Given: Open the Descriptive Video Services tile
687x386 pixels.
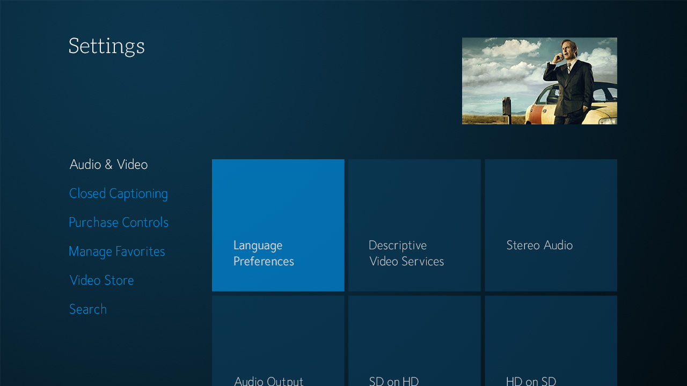Looking at the screenshot, I should click(414, 225).
